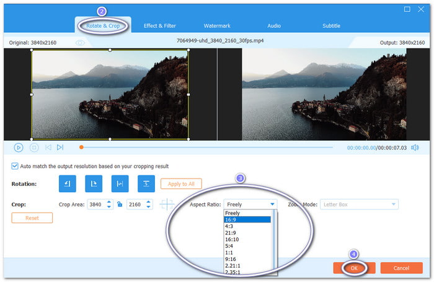Choose 16:10 aspect ratio
This screenshot has width=434, height=282.
pyautogui.click(x=247, y=239)
